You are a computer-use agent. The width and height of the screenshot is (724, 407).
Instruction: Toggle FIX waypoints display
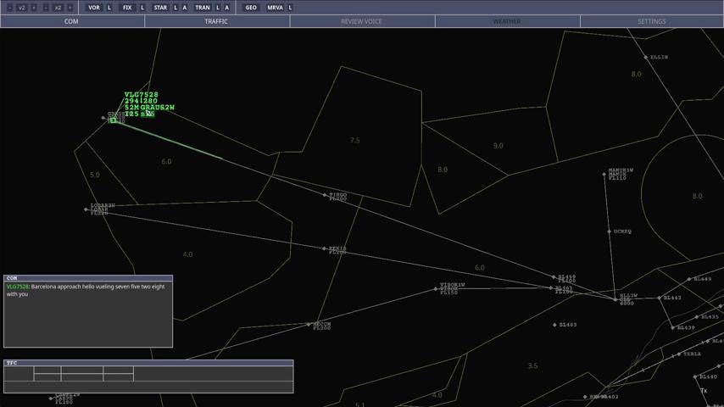pyautogui.click(x=127, y=8)
